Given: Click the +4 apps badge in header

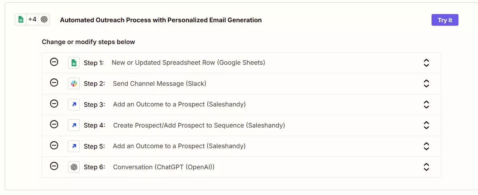Looking at the screenshot, I should (32, 19).
